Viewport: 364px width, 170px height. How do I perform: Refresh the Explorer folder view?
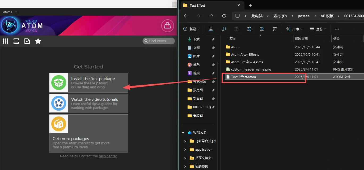coord(224,16)
